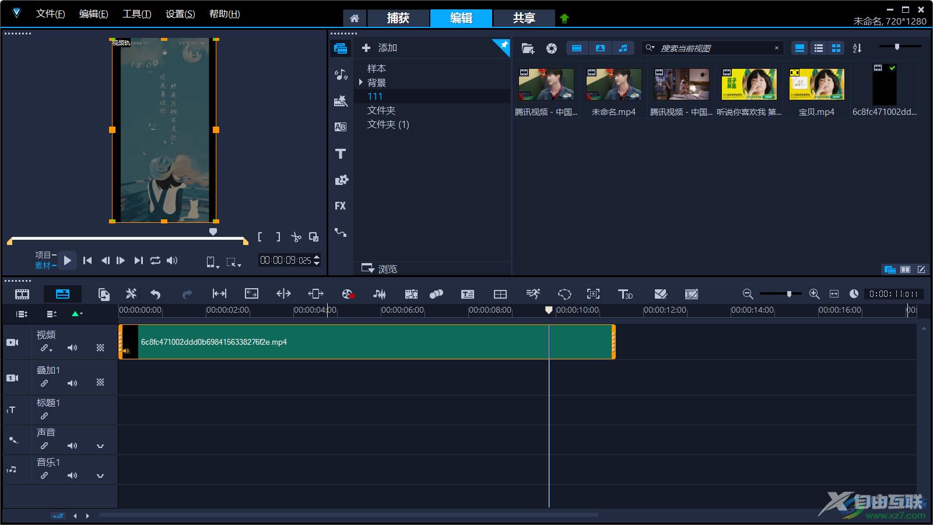Click the customize toolbar tools icon
The image size is (933, 525).
(131, 294)
